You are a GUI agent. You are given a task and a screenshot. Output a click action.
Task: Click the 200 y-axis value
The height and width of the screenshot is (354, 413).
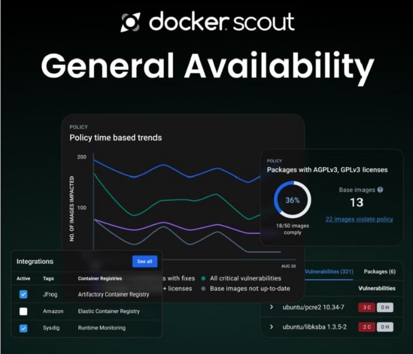pyautogui.click(x=82, y=157)
